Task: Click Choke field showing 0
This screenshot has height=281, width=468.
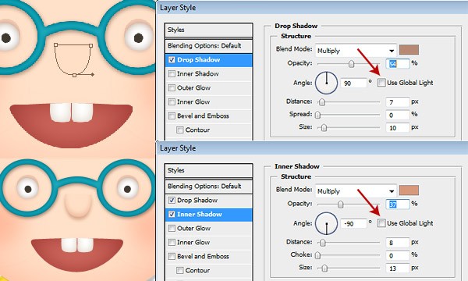Action: pyautogui.click(x=397, y=255)
